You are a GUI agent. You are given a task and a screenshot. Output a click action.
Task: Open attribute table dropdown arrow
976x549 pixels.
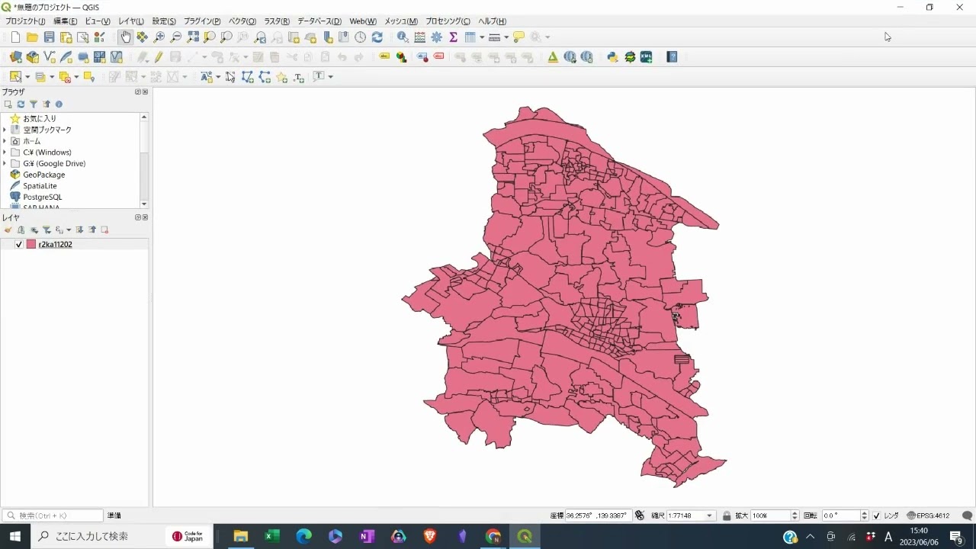click(x=481, y=37)
